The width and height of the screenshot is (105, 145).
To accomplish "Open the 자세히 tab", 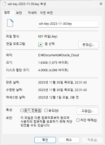I will 32,13.
